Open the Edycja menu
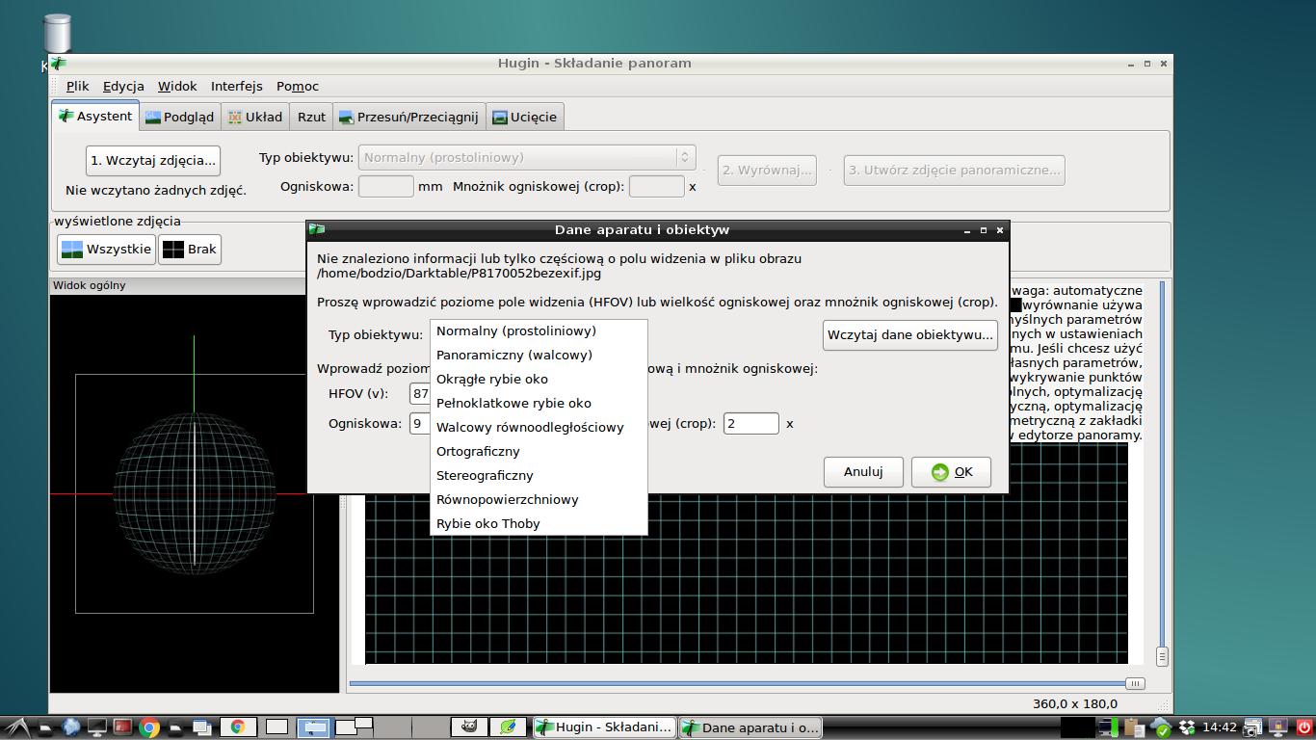Image resolution: width=1316 pixels, height=740 pixels. tap(123, 86)
